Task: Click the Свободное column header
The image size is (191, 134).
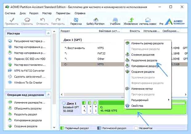Action: (171, 31)
